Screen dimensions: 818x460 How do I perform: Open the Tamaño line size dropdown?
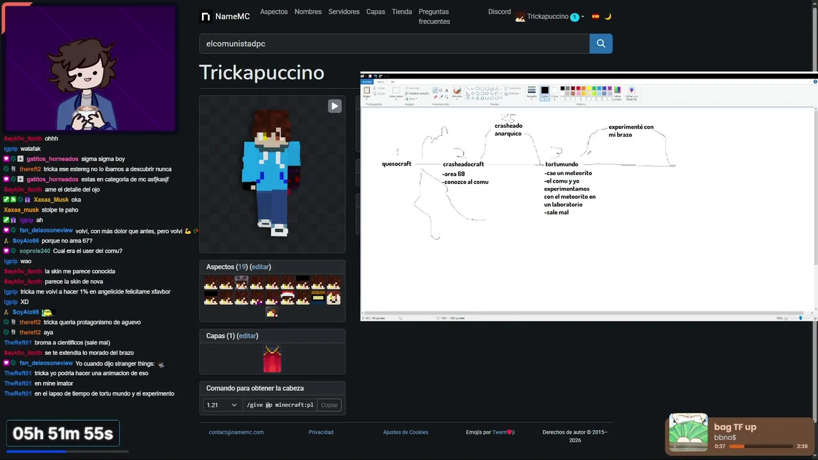point(532,92)
